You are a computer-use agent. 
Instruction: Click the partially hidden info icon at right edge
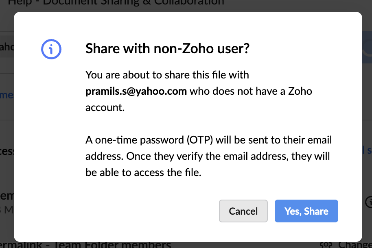pos(368,202)
